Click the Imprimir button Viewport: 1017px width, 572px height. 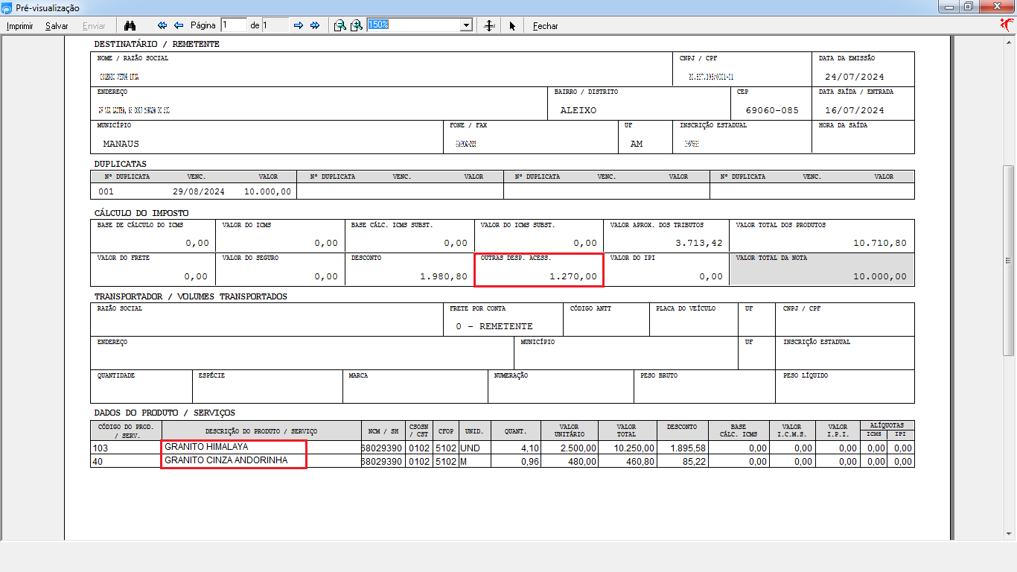[x=20, y=26]
